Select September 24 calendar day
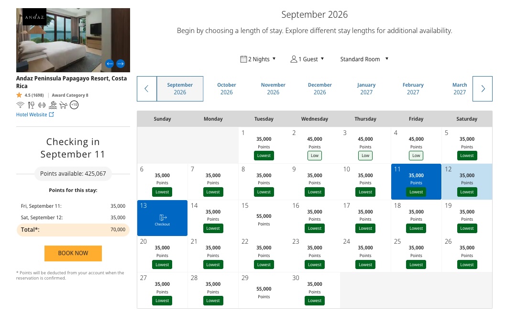 click(365, 254)
